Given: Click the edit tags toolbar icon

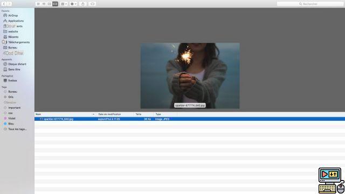Looking at the screenshot, I should [92, 4].
